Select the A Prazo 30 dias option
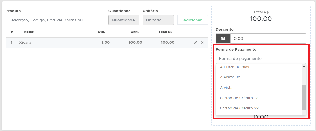The width and height of the screenshot is (316, 131). [x=234, y=67]
